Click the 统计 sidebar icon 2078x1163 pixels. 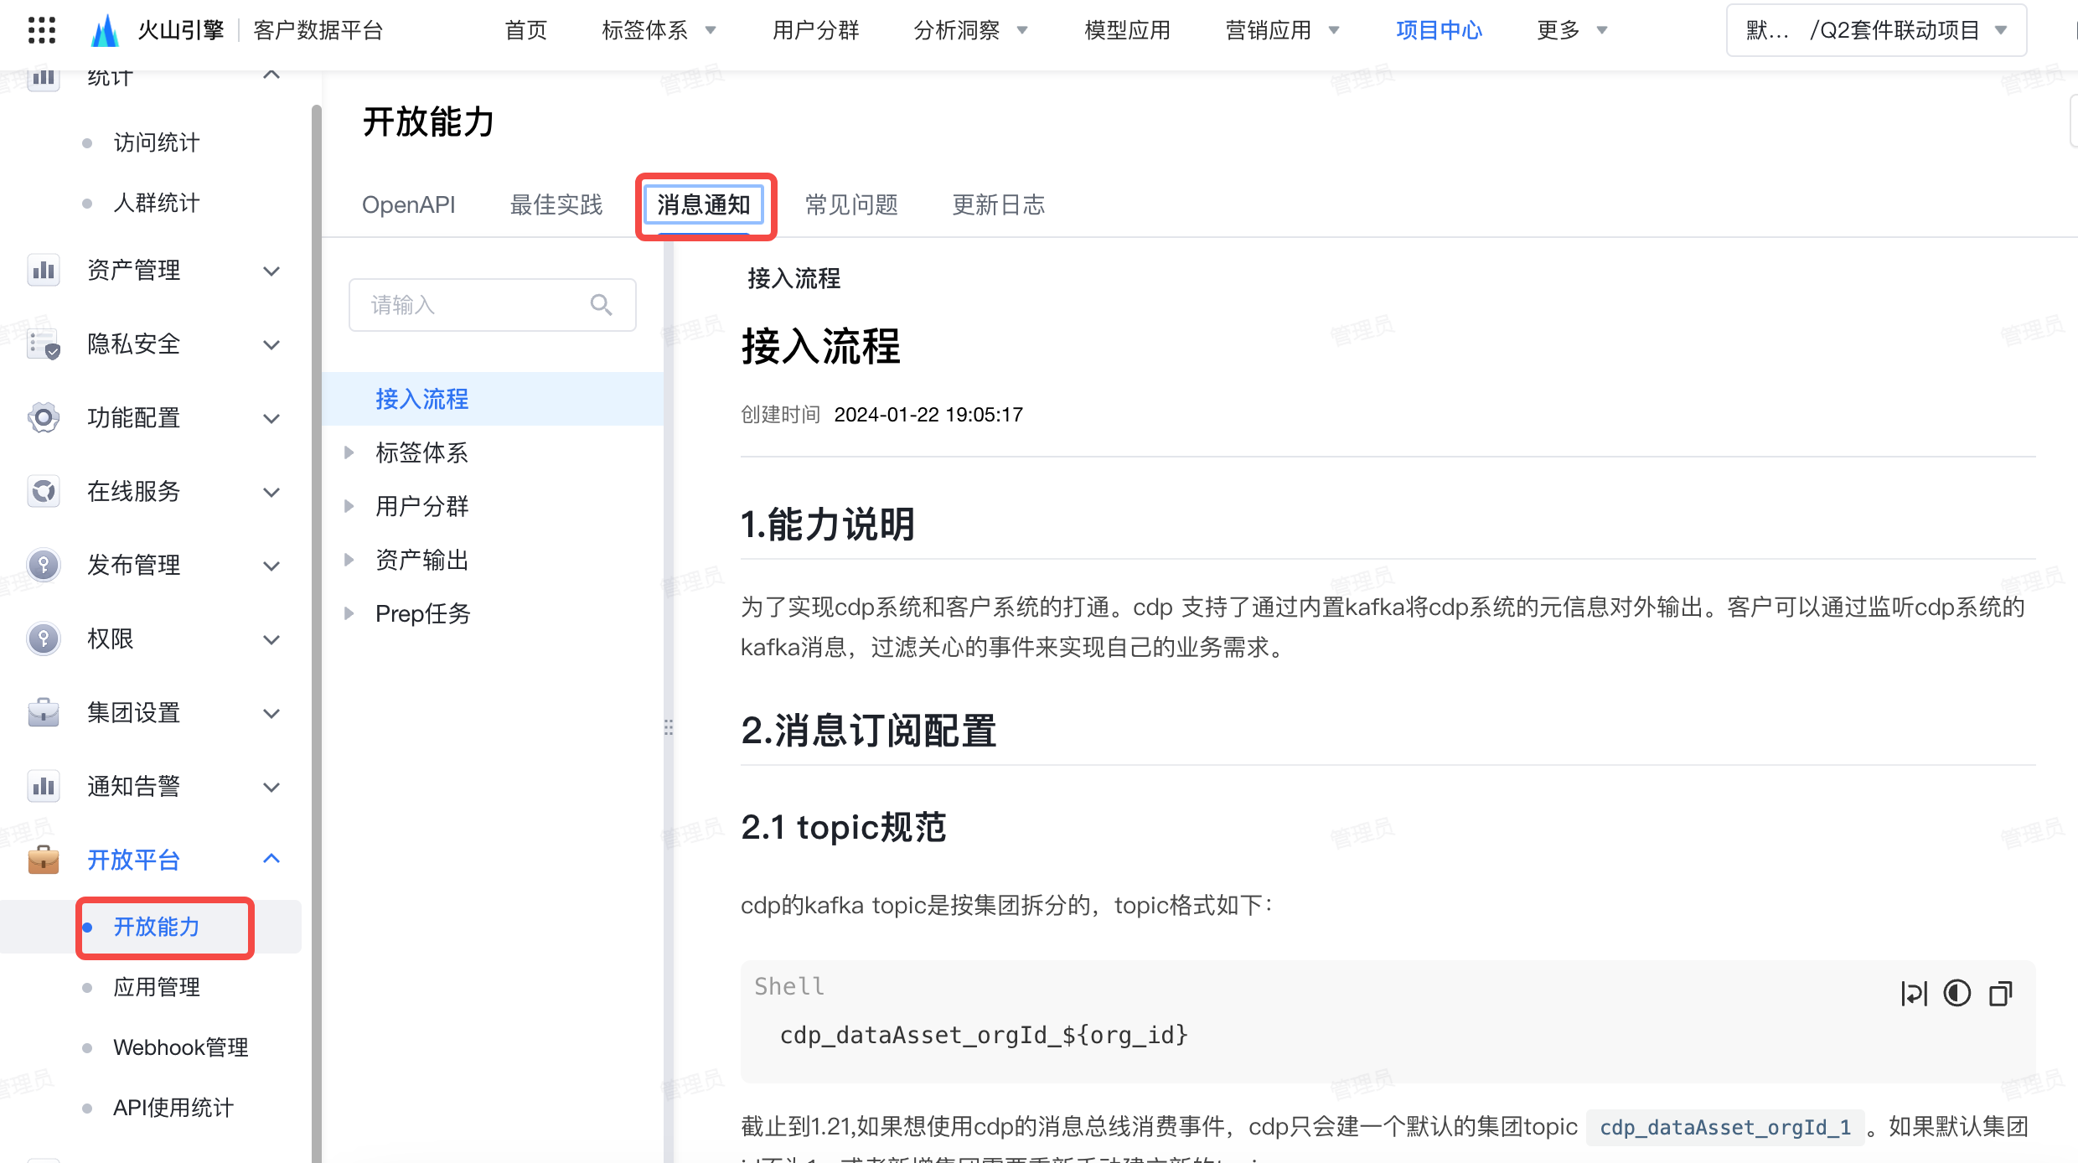pos(43,77)
